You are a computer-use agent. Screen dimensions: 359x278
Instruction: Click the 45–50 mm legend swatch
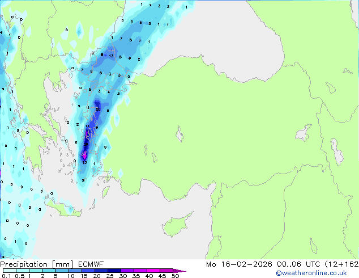(x=166, y=271)
